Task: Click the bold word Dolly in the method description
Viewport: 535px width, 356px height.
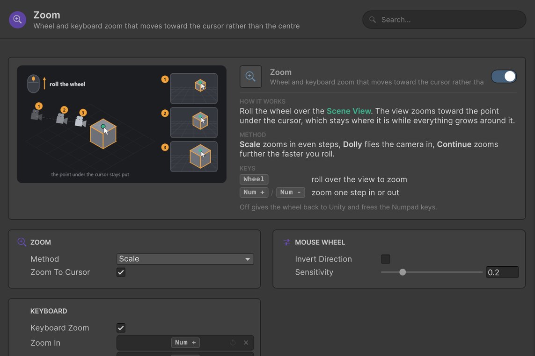Action: [x=352, y=144]
